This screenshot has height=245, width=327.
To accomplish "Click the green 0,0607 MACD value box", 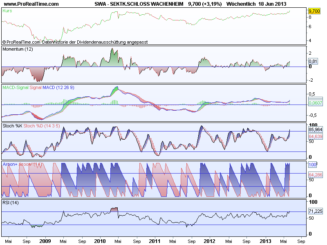I will [x=315, y=103].
